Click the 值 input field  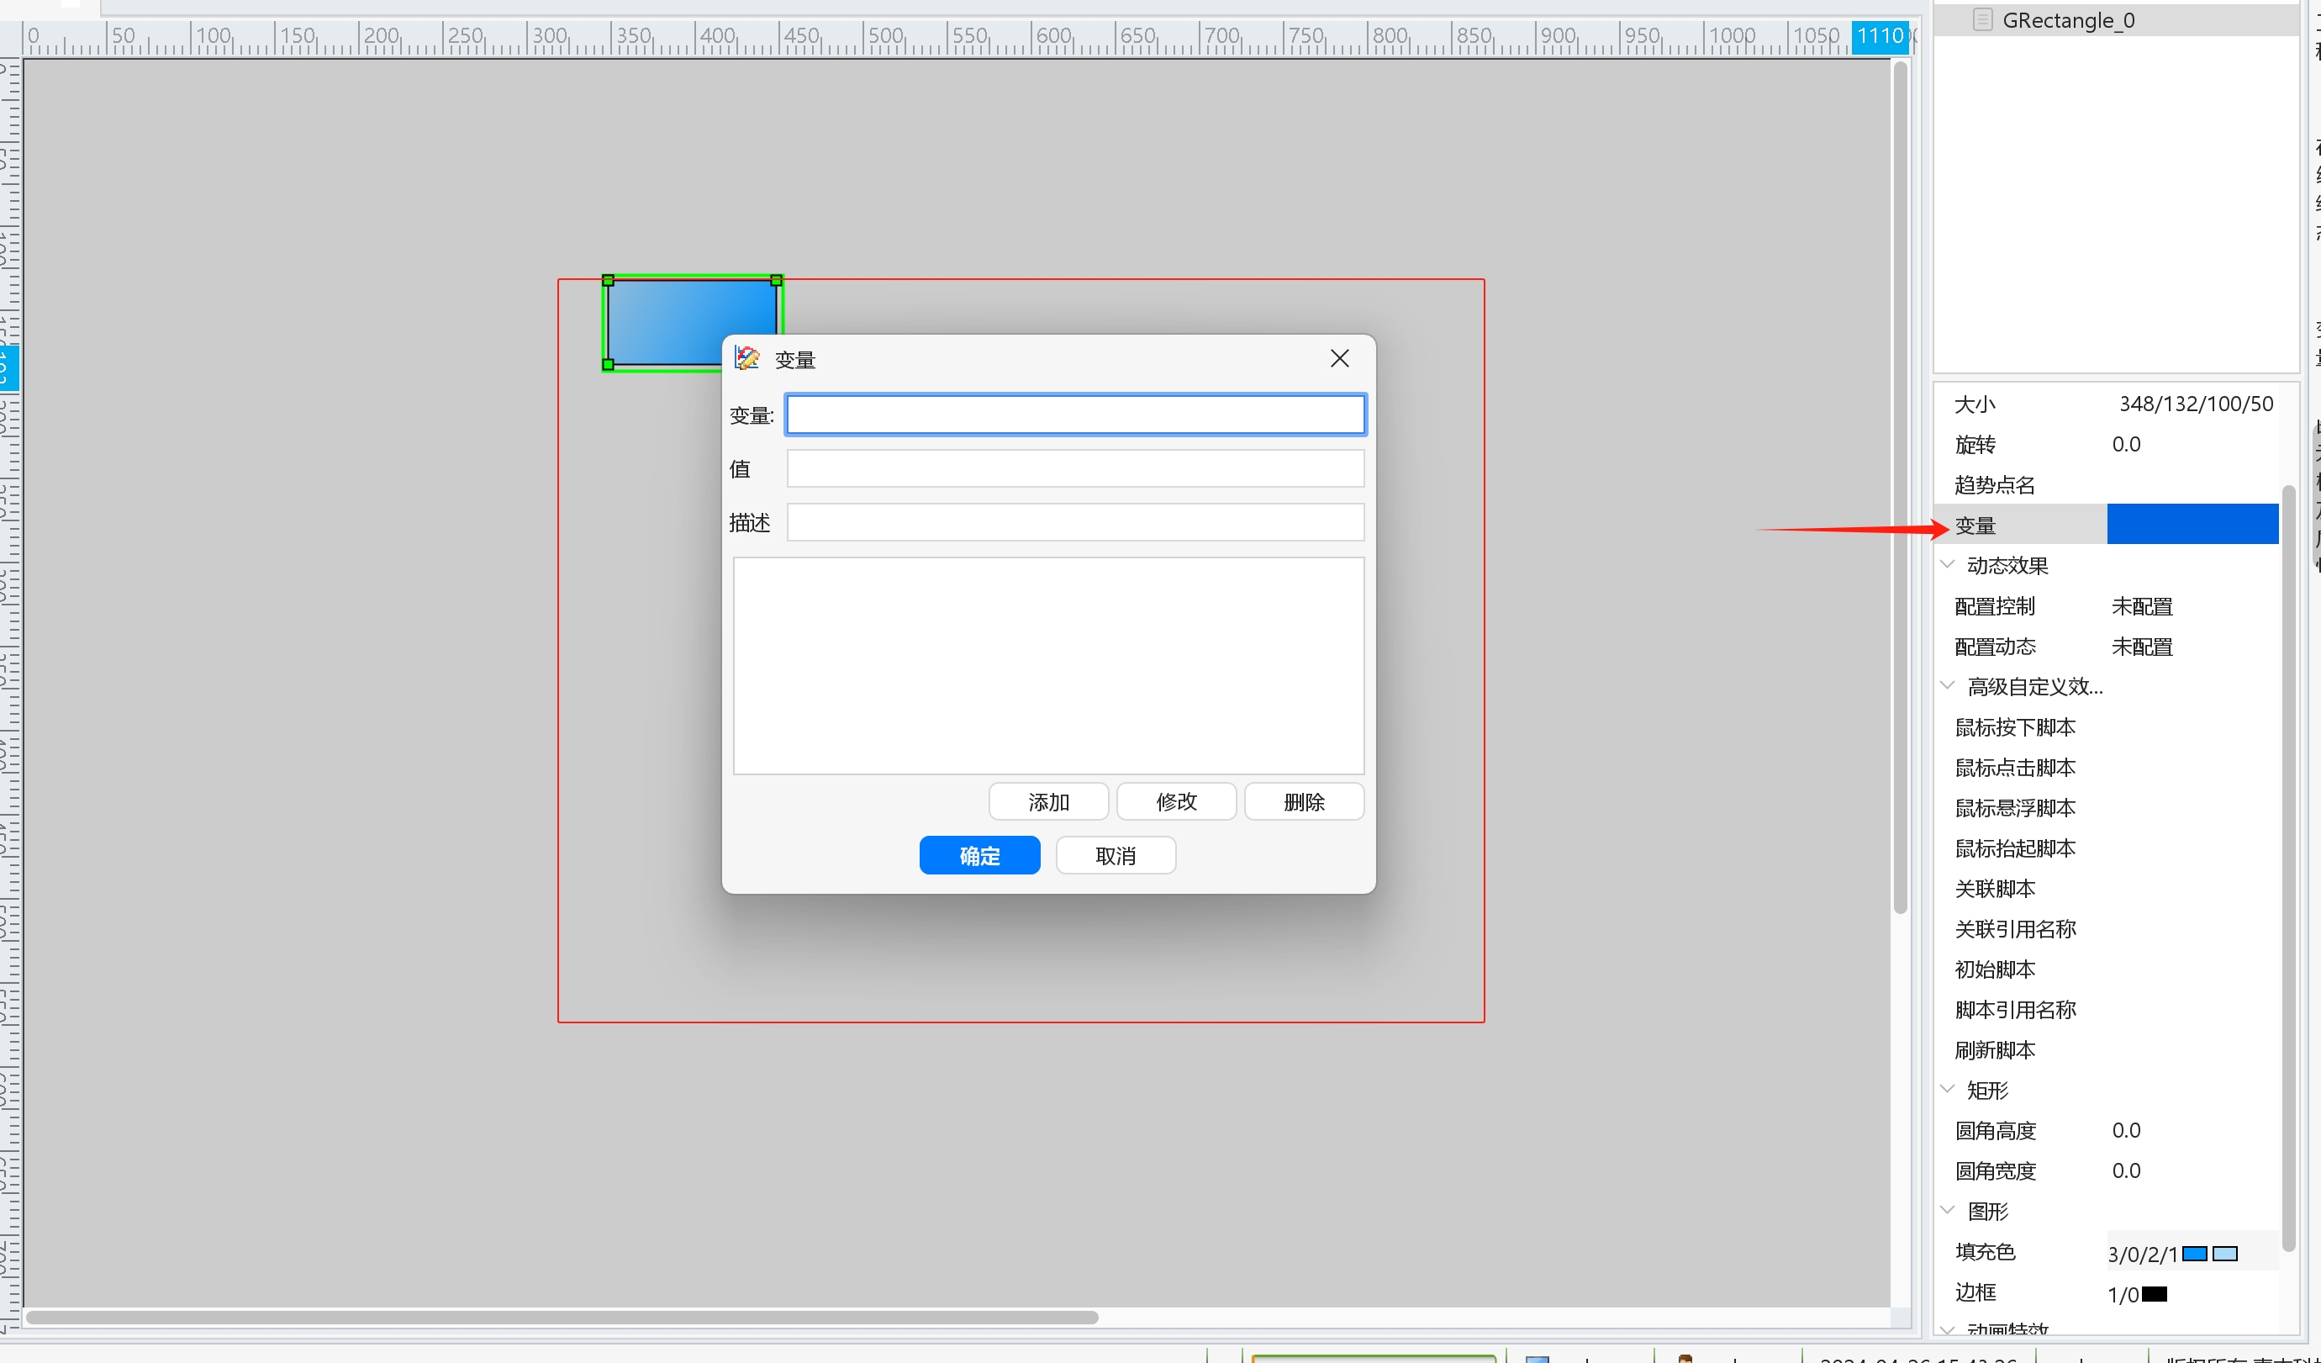click(x=1075, y=468)
